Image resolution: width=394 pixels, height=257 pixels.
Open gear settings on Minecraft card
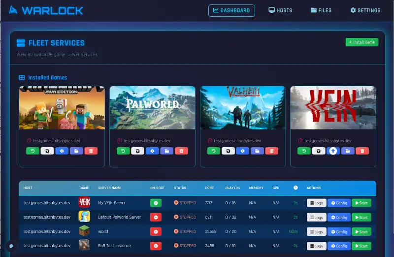[62, 151]
